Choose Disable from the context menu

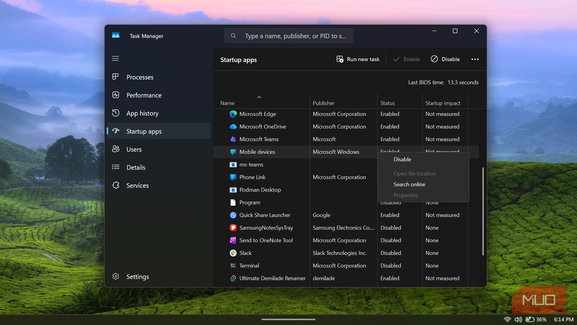(423, 159)
